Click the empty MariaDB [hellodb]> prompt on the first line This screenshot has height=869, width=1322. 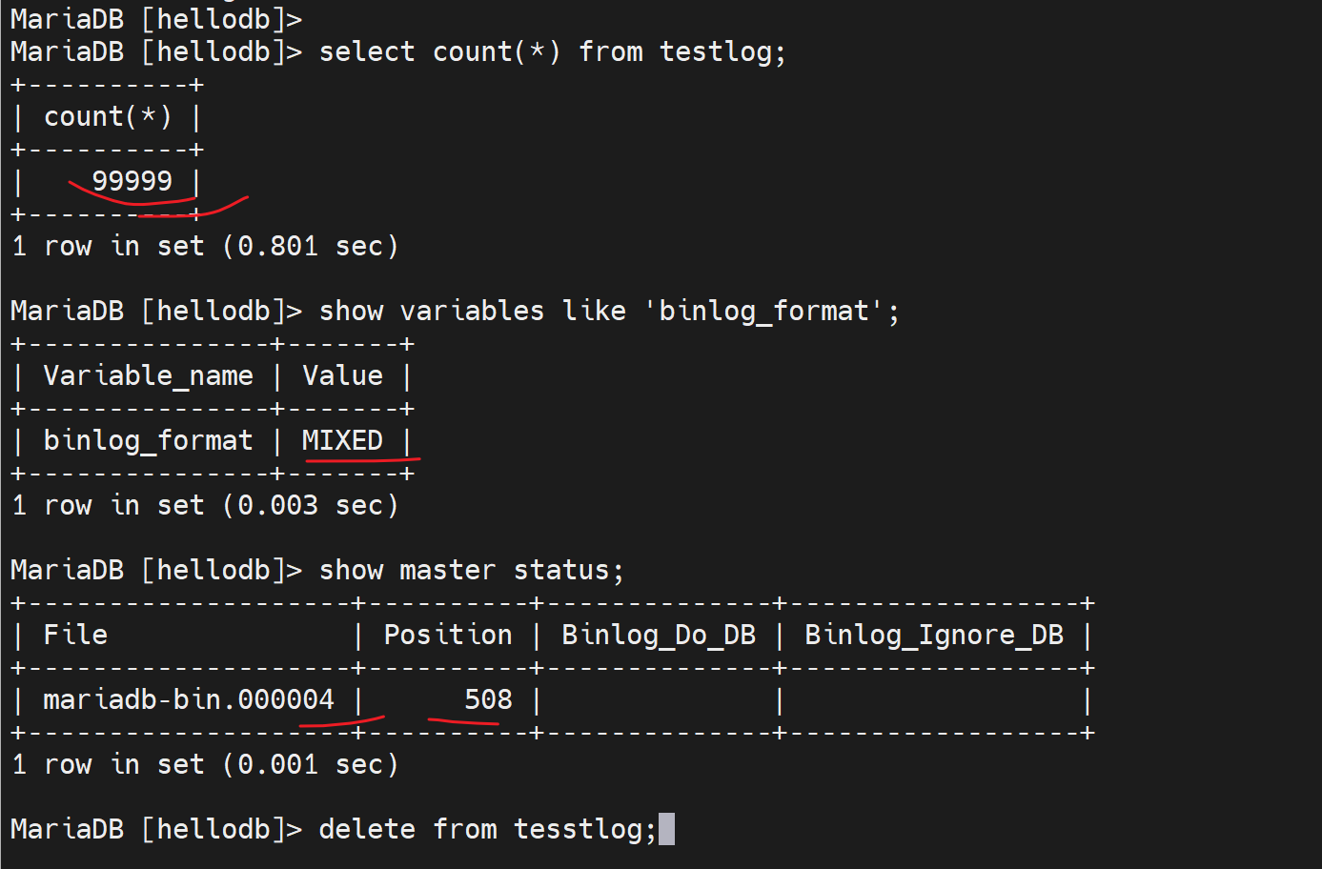pyautogui.click(x=155, y=17)
